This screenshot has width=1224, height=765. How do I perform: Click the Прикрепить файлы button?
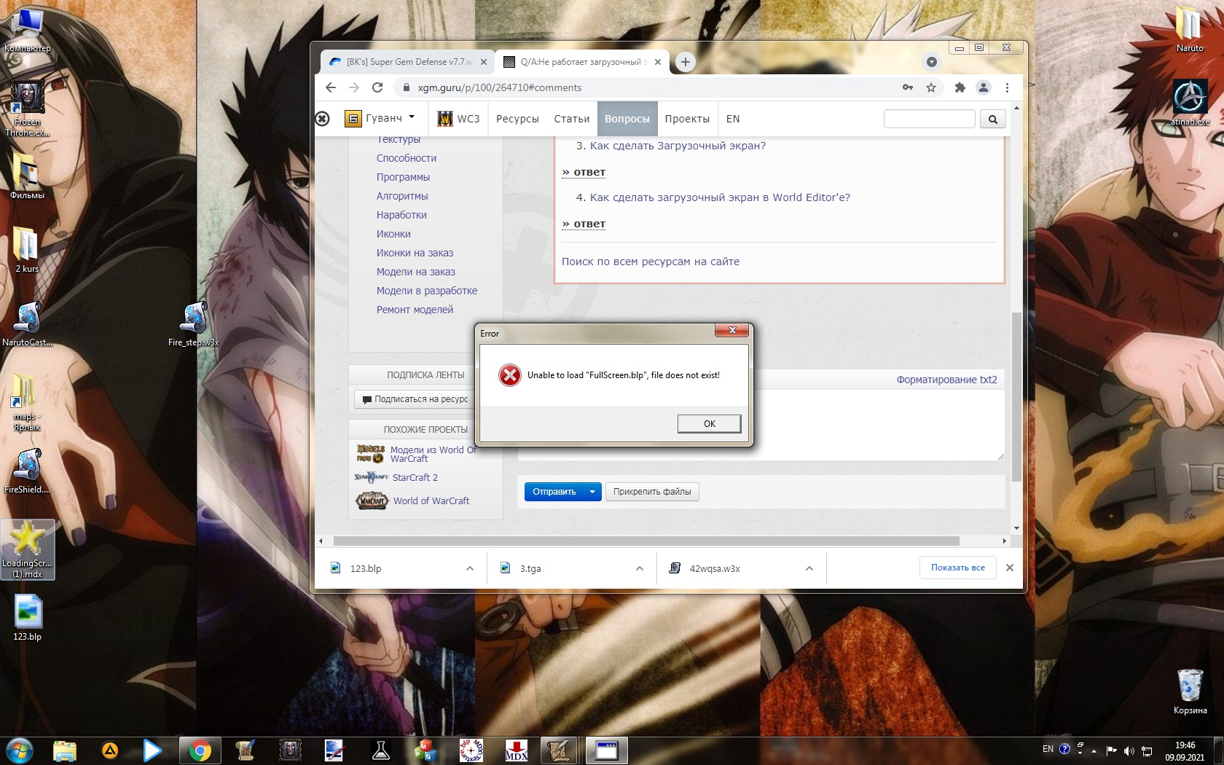point(652,492)
